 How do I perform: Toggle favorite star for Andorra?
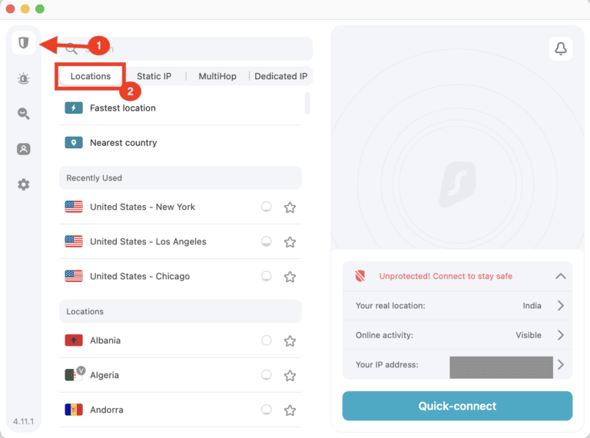pyautogui.click(x=290, y=410)
